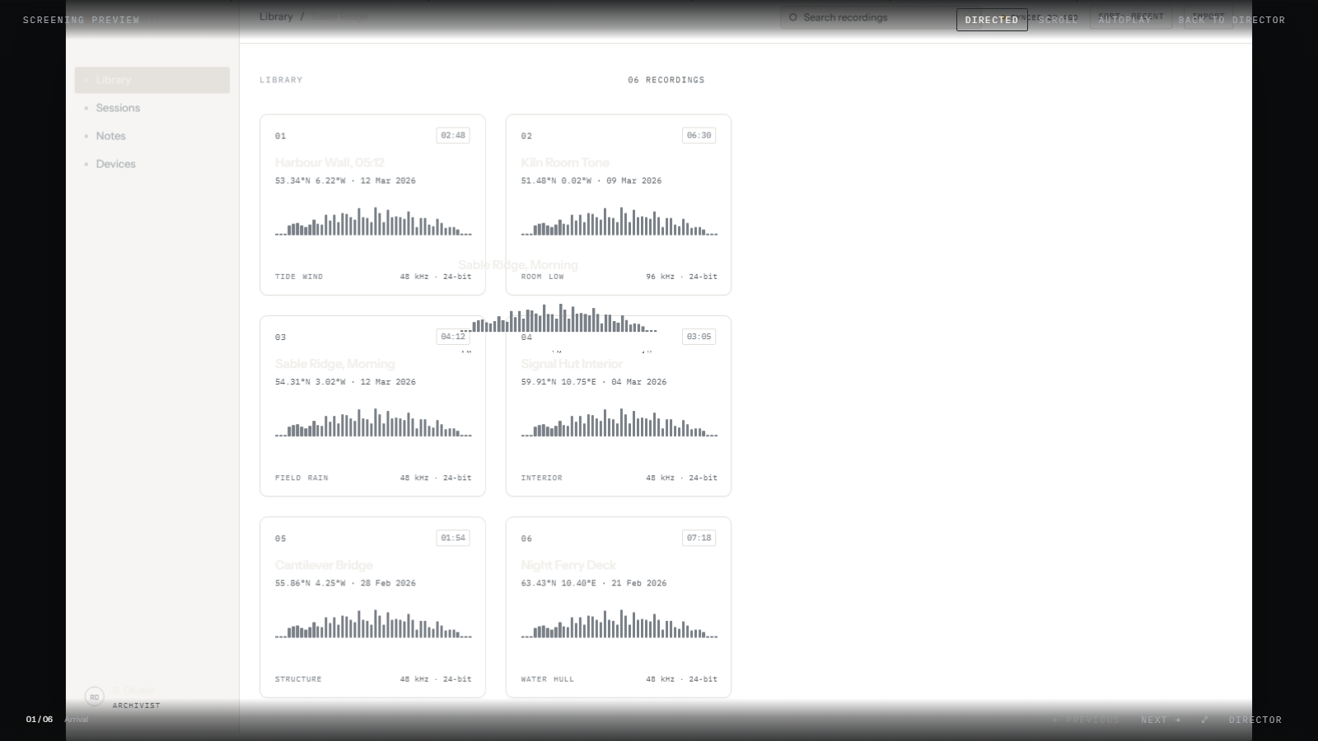This screenshot has height=741, width=1318.
Task: Click the TIDE WIND tags text
Action: click(x=299, y=277)
